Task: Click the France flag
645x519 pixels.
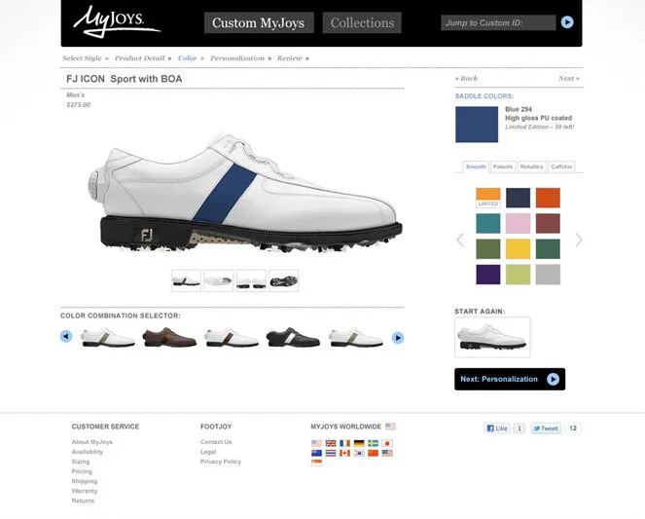Action: coord(344,443)
